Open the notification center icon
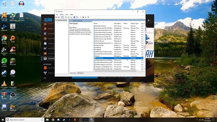 click(213, 120)
